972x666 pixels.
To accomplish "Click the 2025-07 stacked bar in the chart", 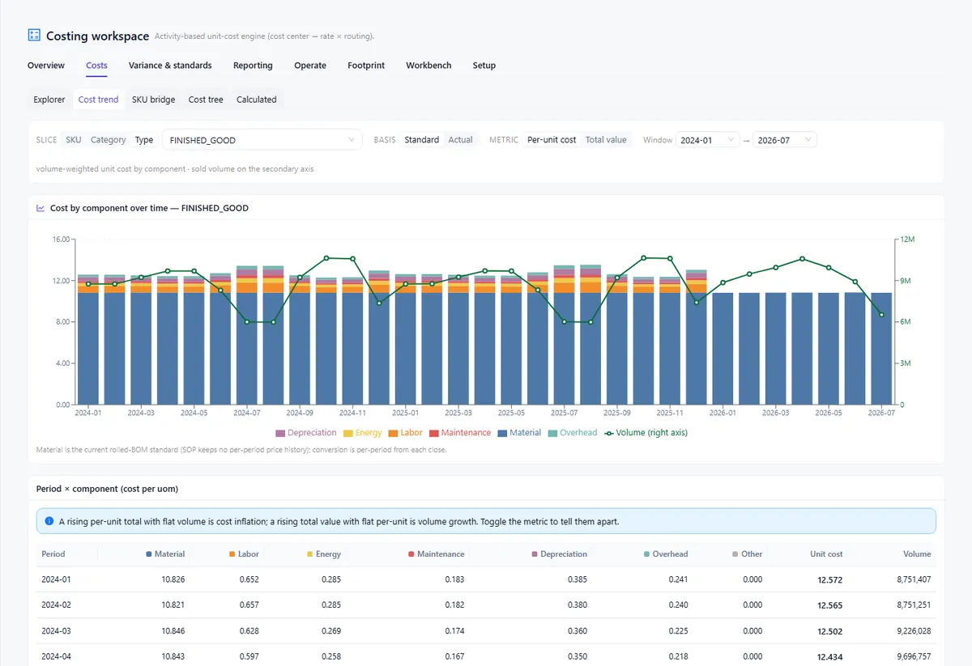I will [x=564, y=335].
